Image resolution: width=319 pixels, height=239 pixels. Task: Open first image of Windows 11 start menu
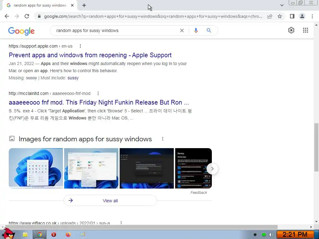[36, 168]
